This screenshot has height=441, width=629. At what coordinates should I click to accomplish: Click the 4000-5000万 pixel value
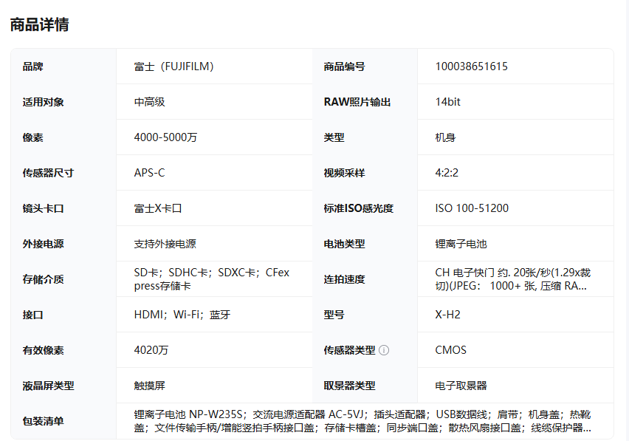(x=165, y=137)
